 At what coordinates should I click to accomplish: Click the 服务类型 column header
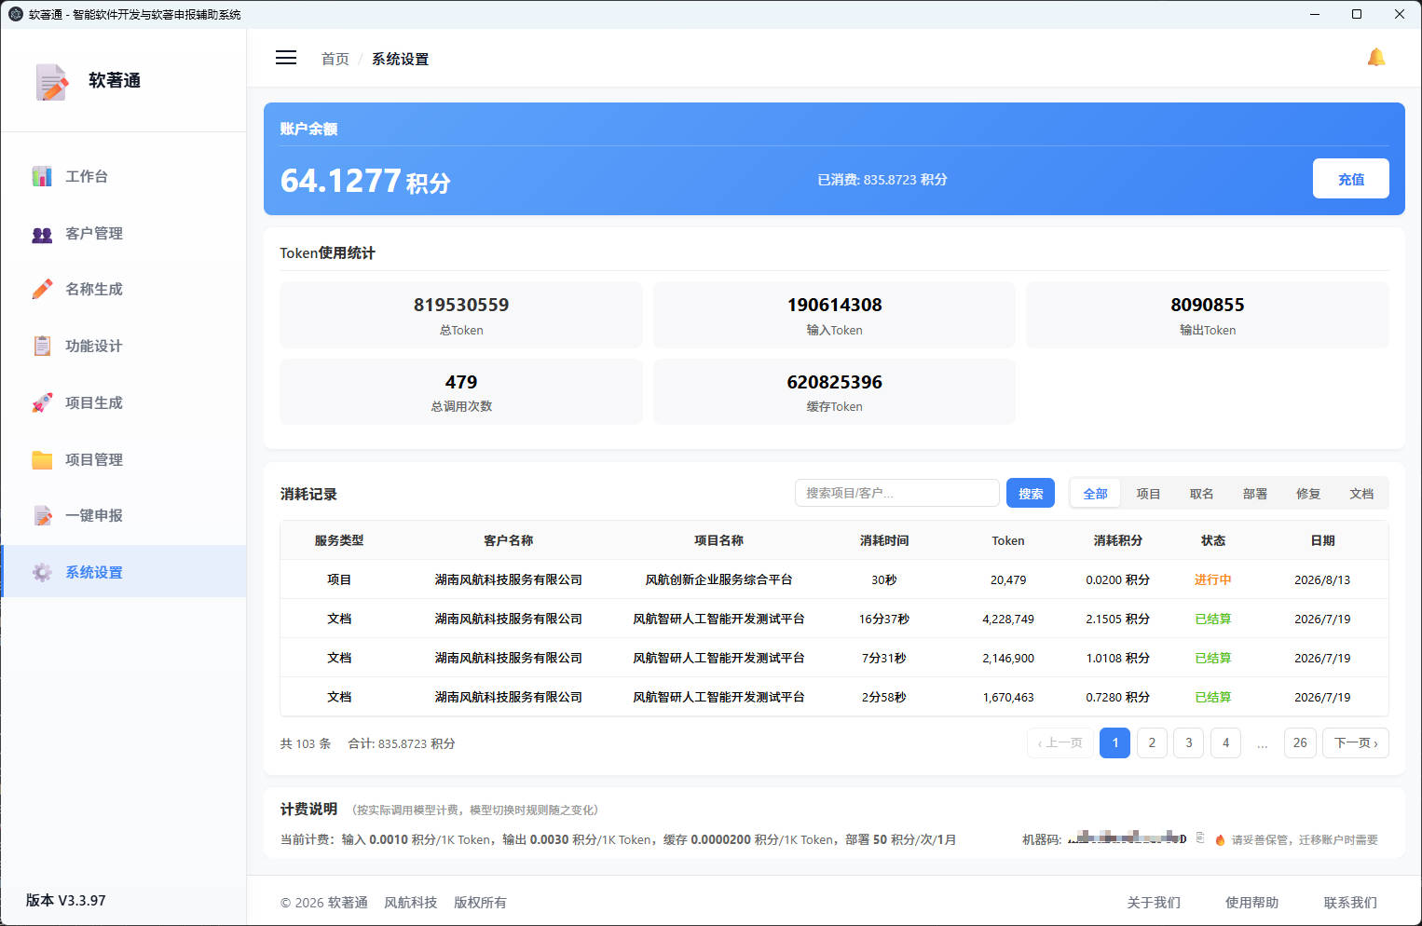pos(339,540)
